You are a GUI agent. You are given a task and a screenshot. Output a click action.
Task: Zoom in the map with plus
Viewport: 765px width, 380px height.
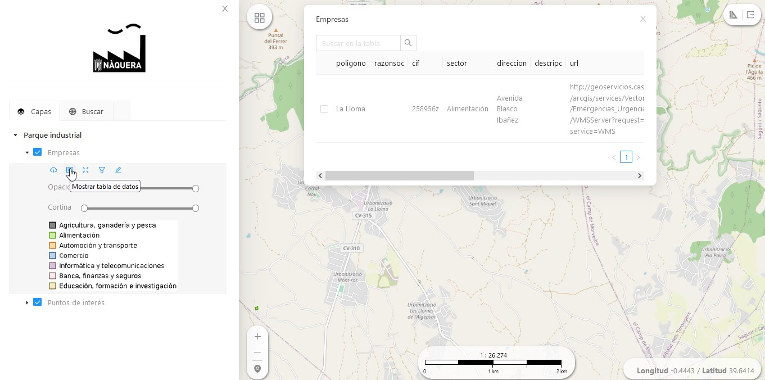257,337
